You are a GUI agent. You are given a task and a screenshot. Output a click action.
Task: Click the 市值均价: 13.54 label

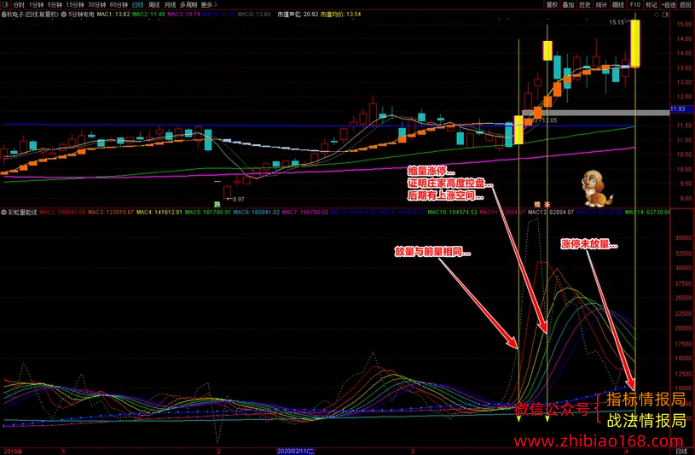tap(340, 15)
